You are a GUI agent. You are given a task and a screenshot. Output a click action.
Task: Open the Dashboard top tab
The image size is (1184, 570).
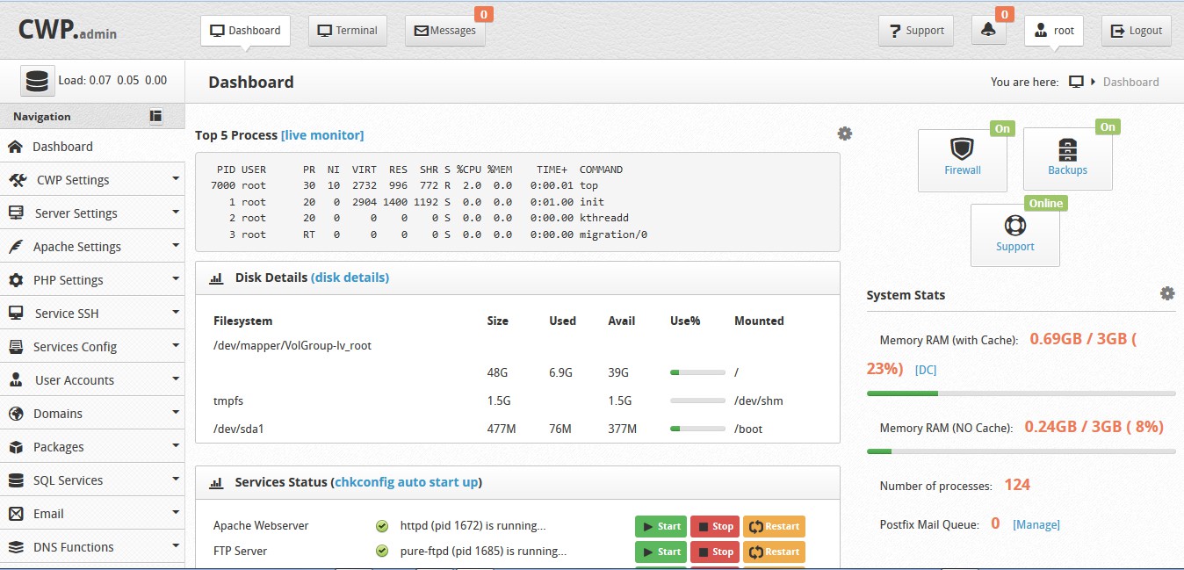point(245,30)
